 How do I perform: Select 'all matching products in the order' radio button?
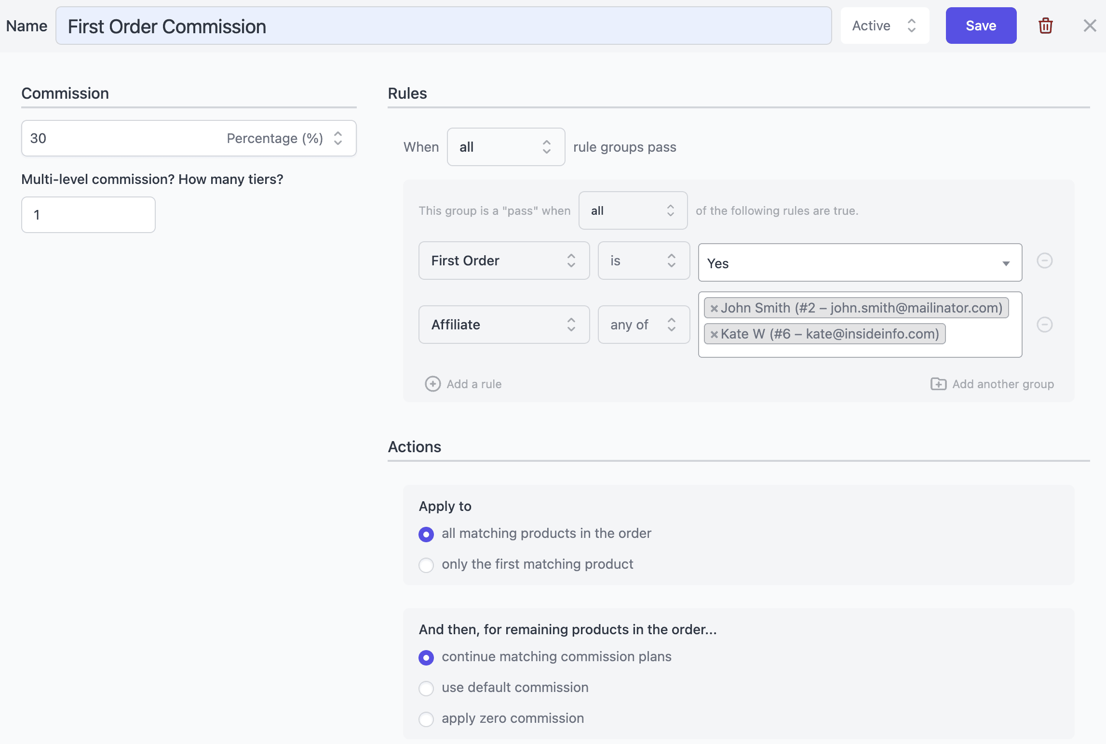coord(425,533)
